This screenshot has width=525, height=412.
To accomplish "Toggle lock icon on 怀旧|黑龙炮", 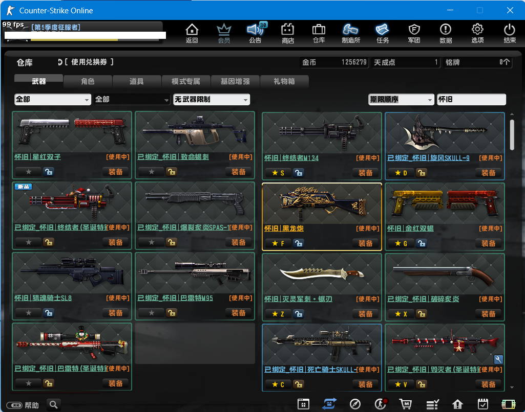I will click(298, 243).
